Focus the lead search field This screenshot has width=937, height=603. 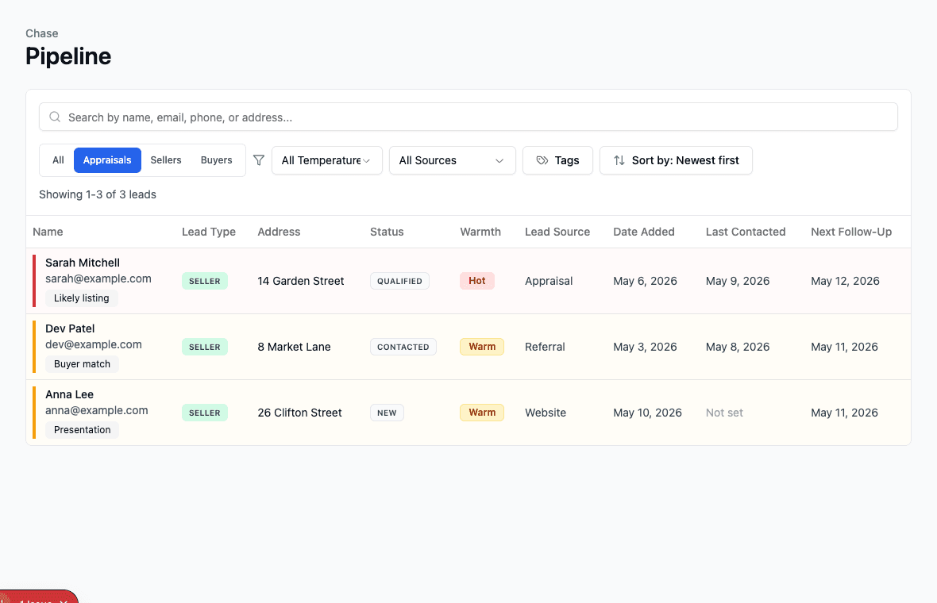[x=468, y=117]
